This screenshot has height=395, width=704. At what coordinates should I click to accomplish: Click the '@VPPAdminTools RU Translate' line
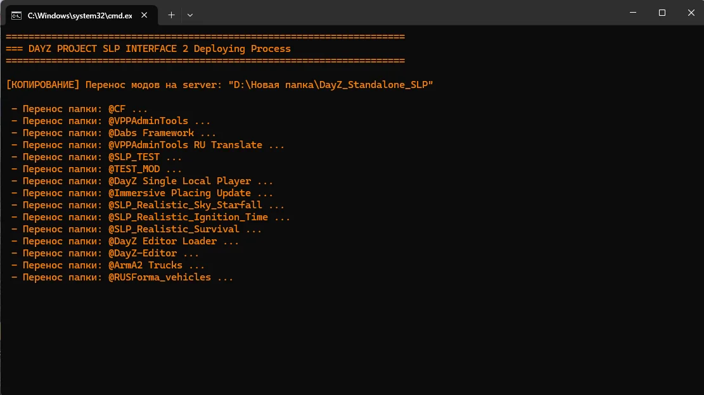(148, 145)
